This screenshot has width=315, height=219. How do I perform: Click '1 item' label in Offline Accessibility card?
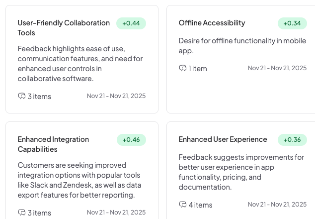click(x=198, y=69)
